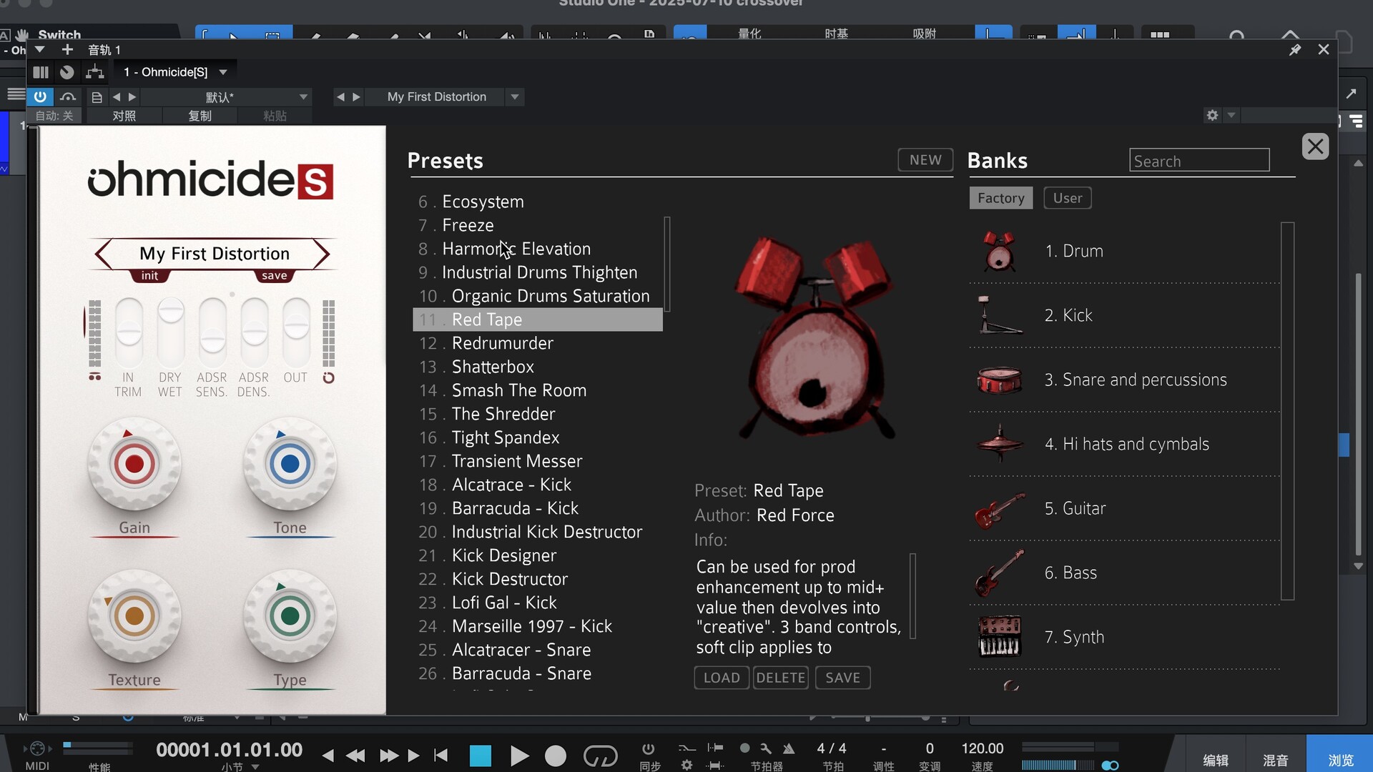Adjust the OUT slider
The width and height of the screenshot is (1373, 772).
296,332
